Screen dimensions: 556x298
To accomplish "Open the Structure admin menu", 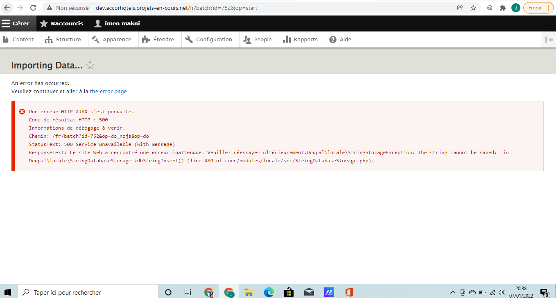I will coord(65,40).
